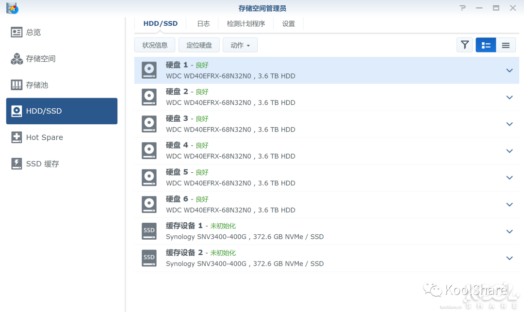
Task: Select HDD/SSD in the sidebar
Action: (62, 111)
